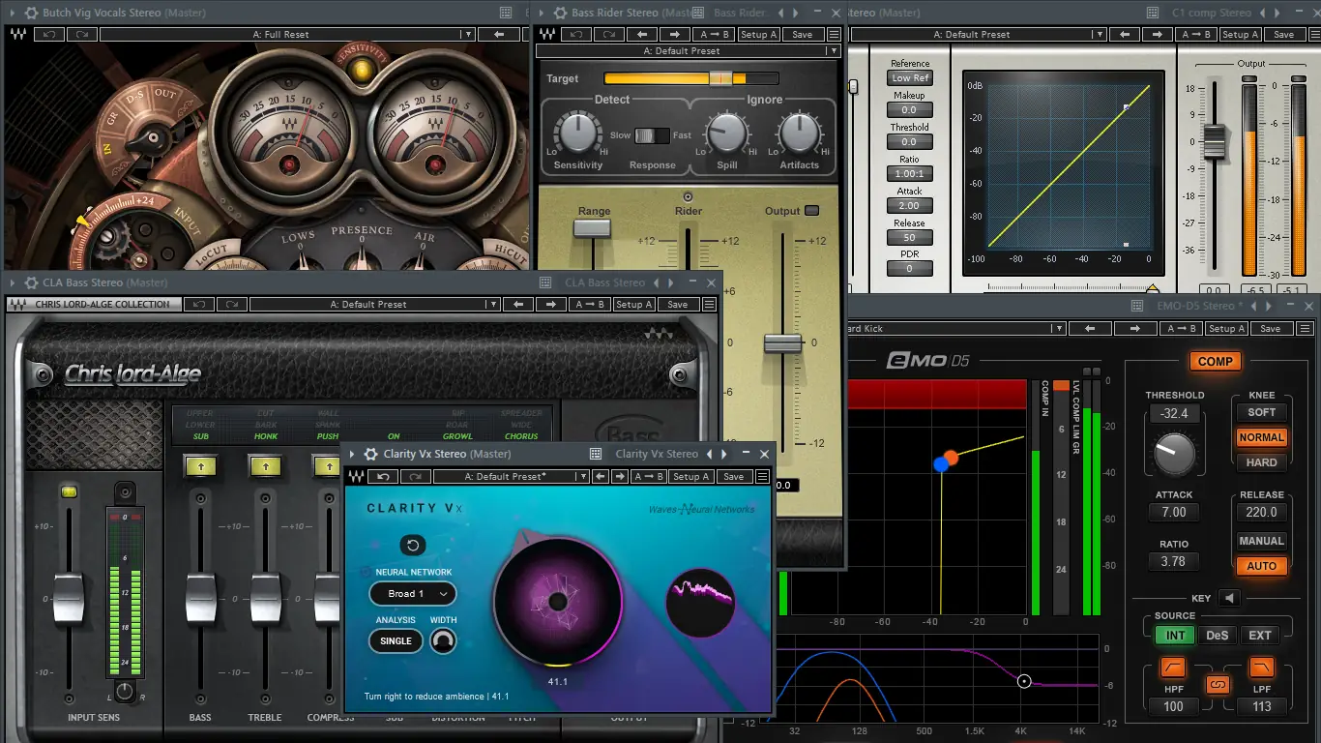Toggle EMO-D5 HPF filter icon

coord(1173,668)
